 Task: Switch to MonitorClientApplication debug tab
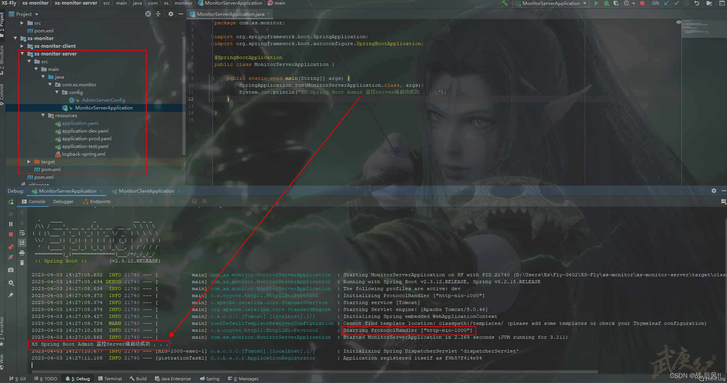(x=143, y=191)
